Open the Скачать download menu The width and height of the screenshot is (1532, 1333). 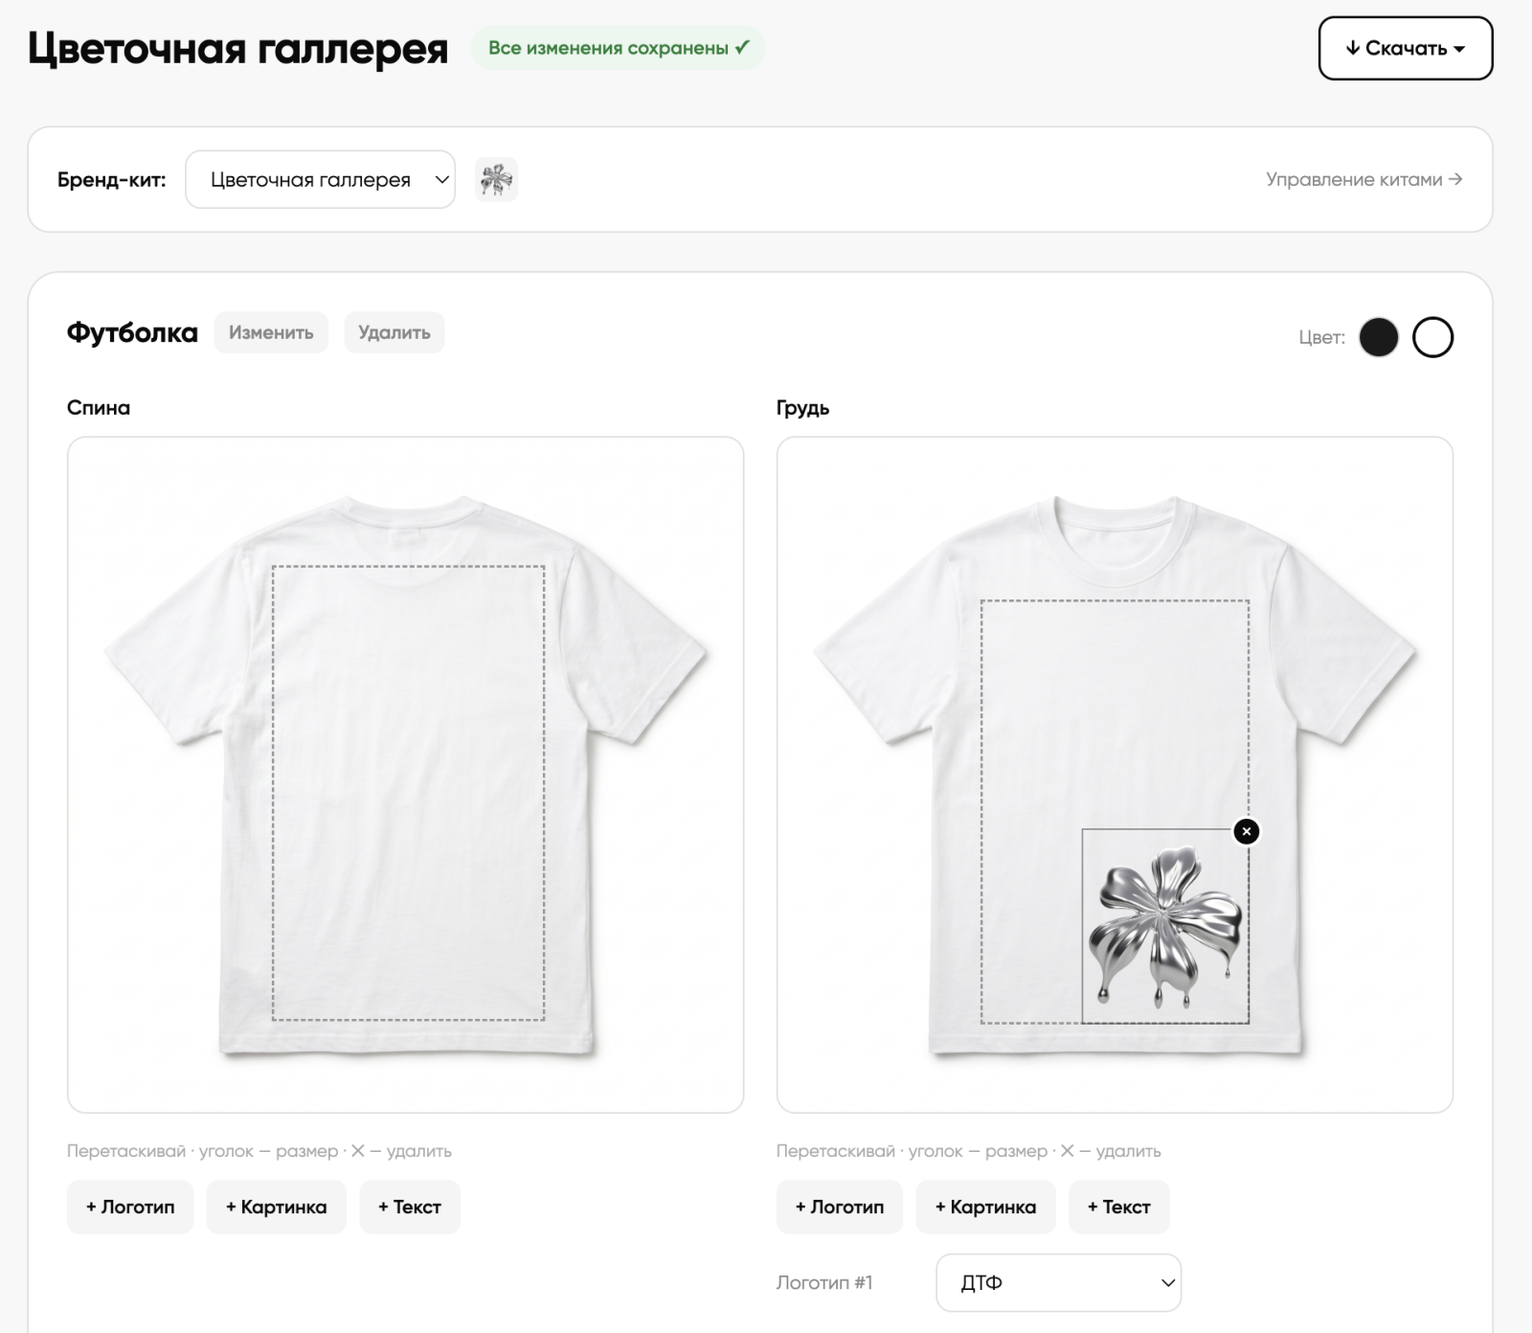[x=1405, y=48]
